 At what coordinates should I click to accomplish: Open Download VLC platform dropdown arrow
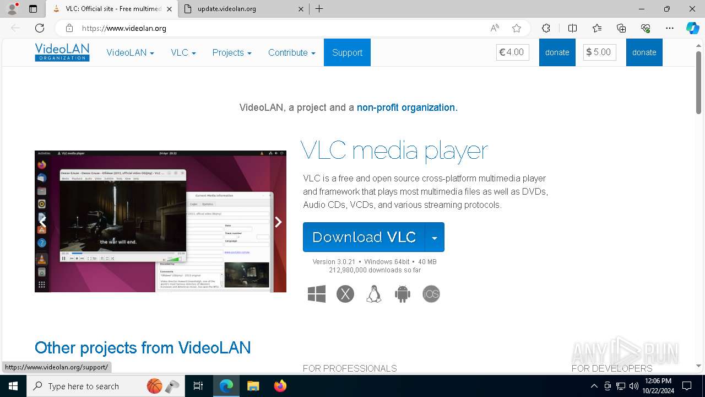pyautogui.click(x=435, y=237)
